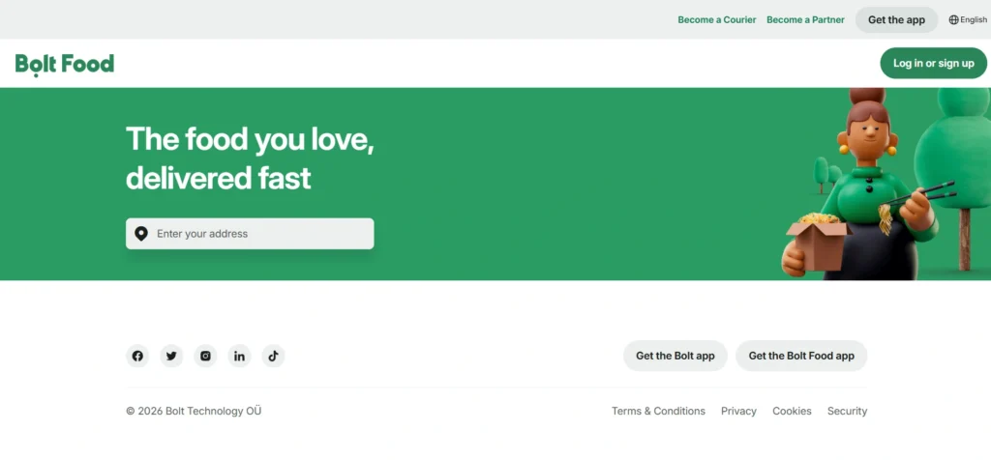Open the Privacy footer link
Image resolution: width=991 pixels, height=460 pixels.
click(738, 411)
